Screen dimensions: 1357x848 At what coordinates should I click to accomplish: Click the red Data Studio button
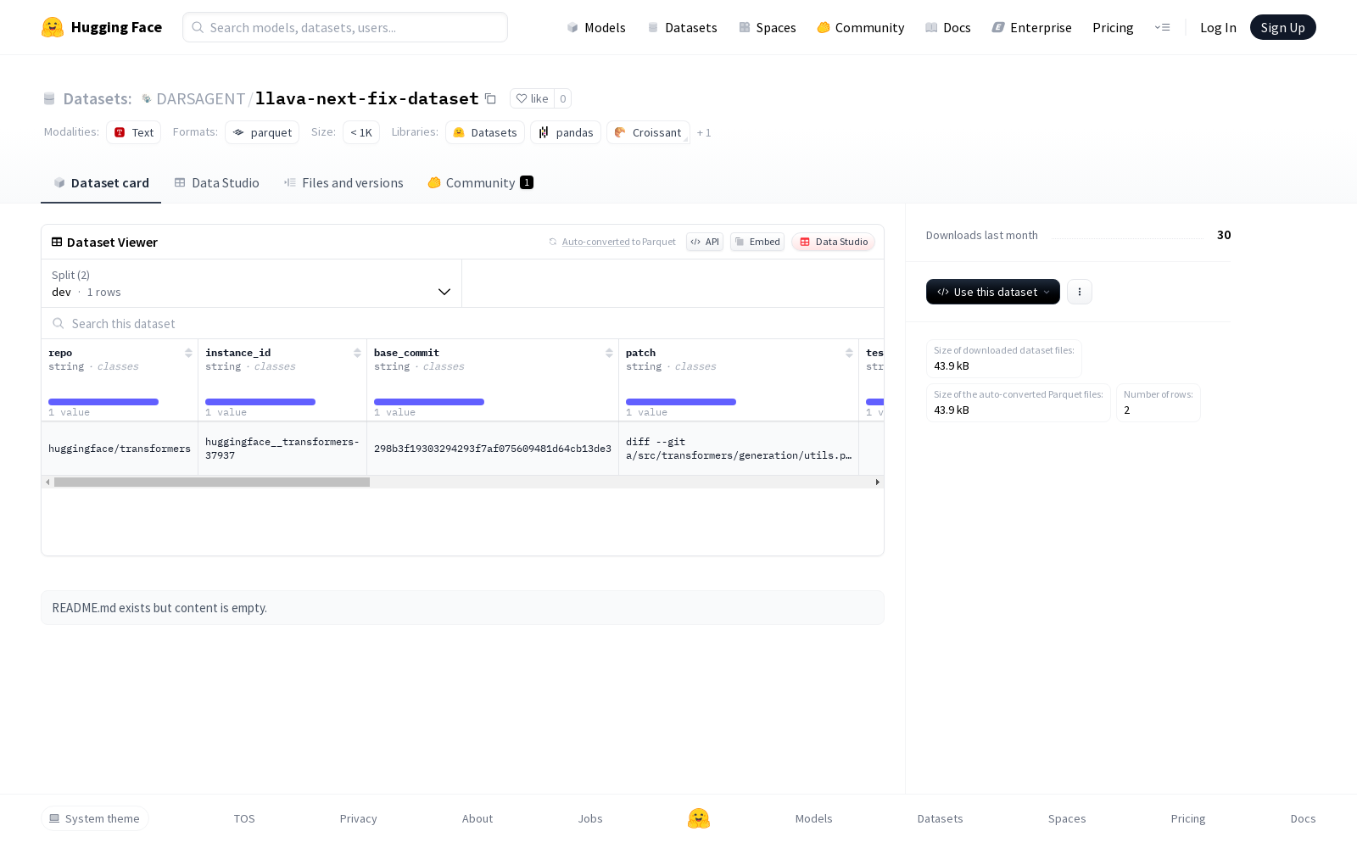point(834,242)
